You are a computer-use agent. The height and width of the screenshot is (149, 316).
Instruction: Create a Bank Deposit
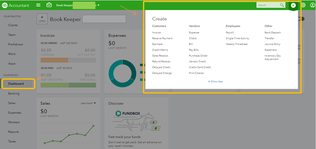pos(273,32)
